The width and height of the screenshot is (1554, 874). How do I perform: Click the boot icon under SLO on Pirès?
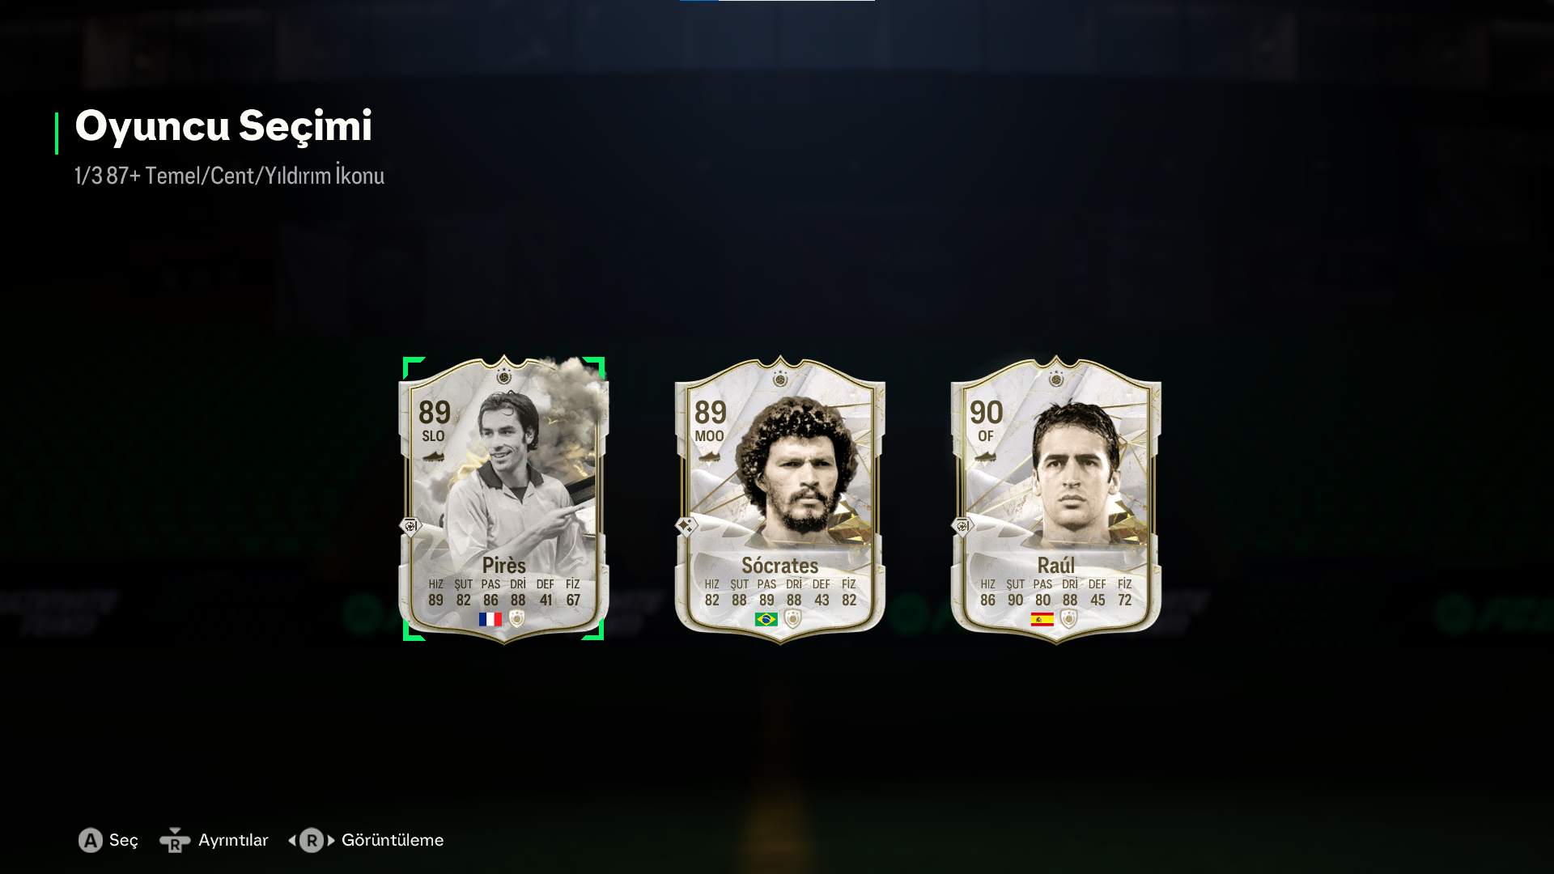[x=433, y=457]
